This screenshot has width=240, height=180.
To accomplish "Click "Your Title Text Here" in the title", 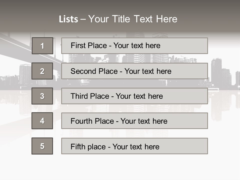I will coord(133,19).
